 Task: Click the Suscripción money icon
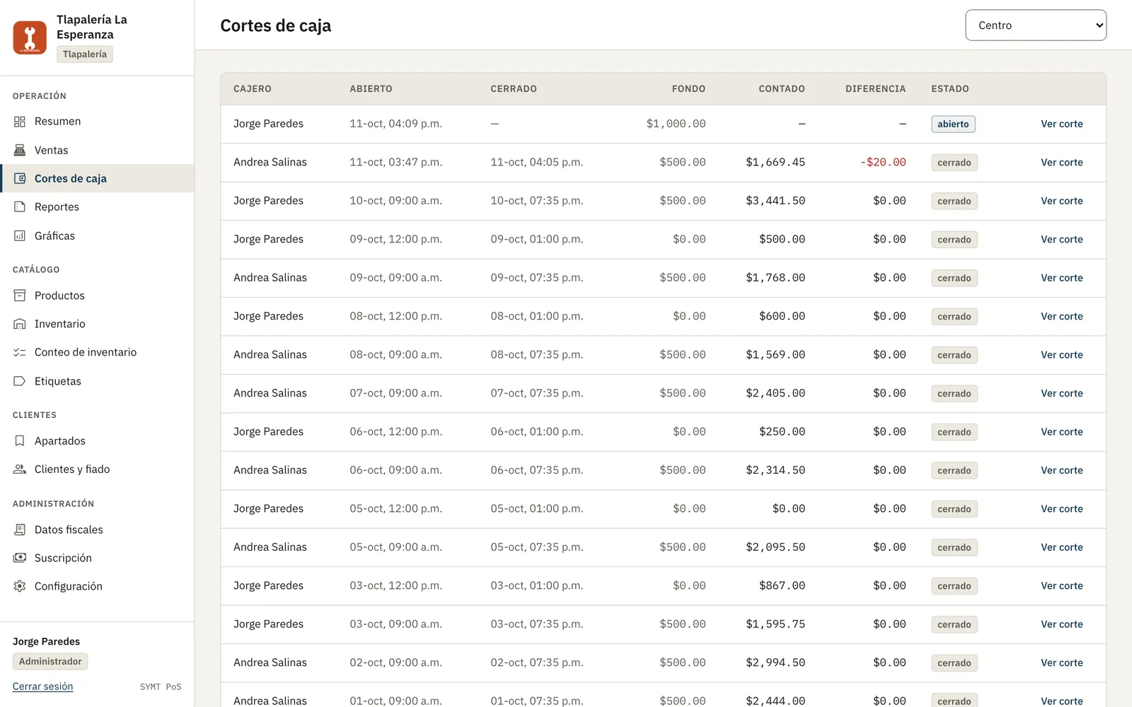click(x=20, y=558)
